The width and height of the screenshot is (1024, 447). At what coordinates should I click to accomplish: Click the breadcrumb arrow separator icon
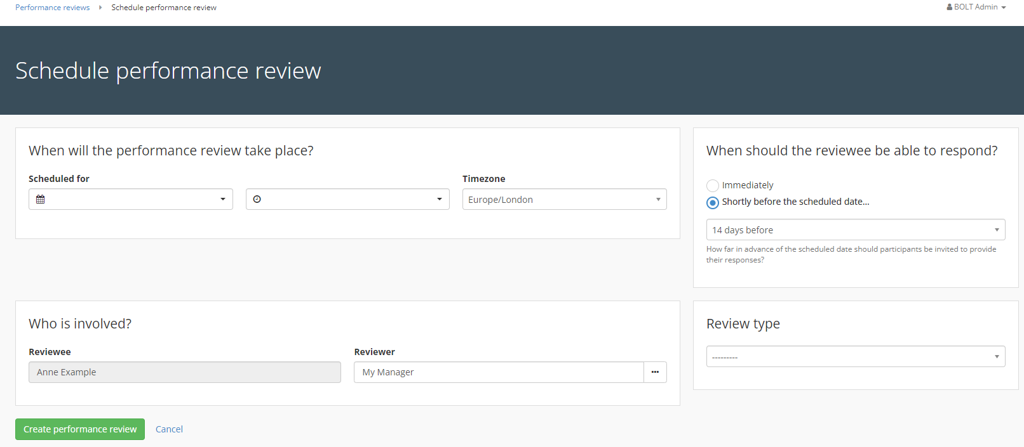[x=100, y=8]
